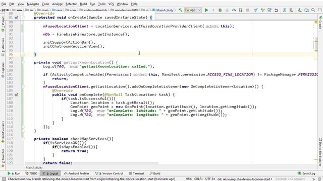Click the override gutter icon beside onComplete
Viewport: 323px width, 181px height.
pyautogui.click(x=17, y=95)
